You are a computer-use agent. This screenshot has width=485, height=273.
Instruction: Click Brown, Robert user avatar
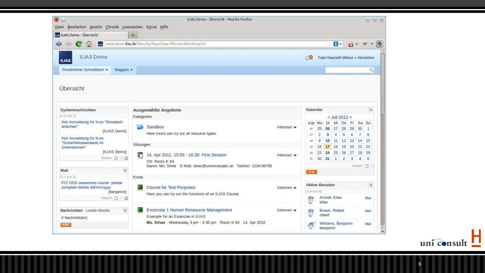click(x=311, y=213)
